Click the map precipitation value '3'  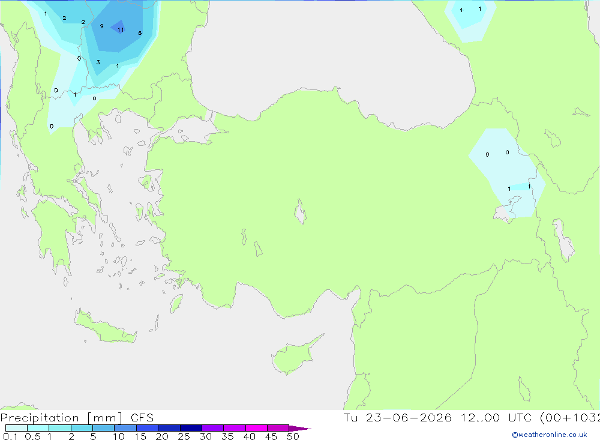pyautogui.click(x=98, y=62)
